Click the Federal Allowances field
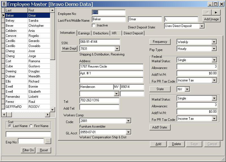Viewport: 226px width, 162px height. point(197,66)
